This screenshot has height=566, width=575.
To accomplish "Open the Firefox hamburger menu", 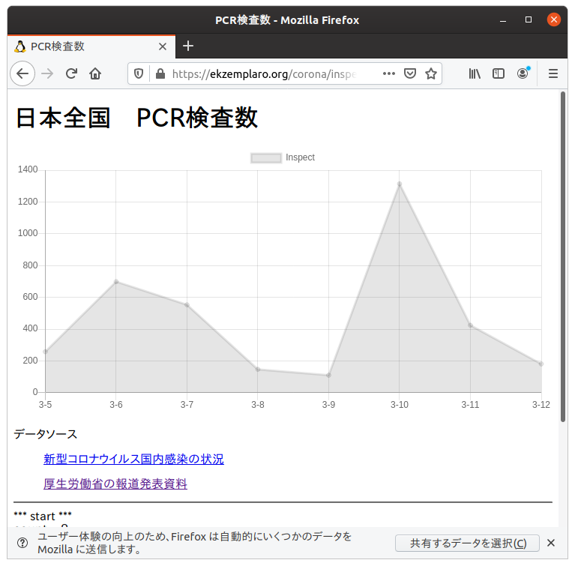I will tap(553, 73).
